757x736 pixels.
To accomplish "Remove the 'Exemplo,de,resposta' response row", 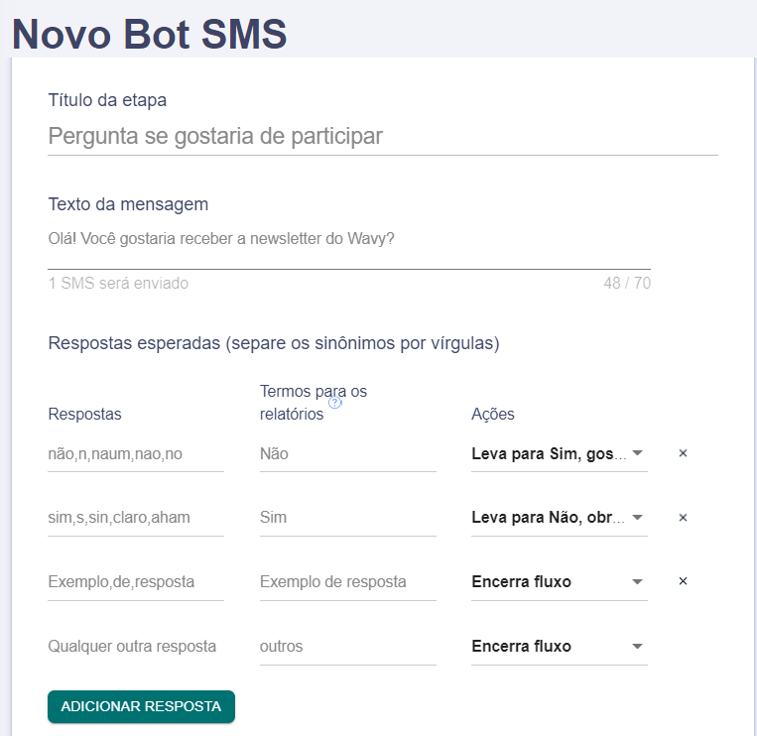I will (683, 581).
